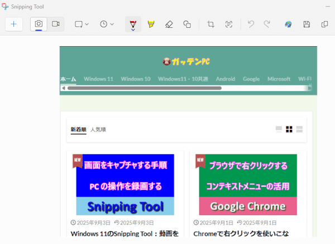The width and height of the screenshot is (335, 244).
Task: Activate the Image crop tool
Action: [x=210, y=25]
